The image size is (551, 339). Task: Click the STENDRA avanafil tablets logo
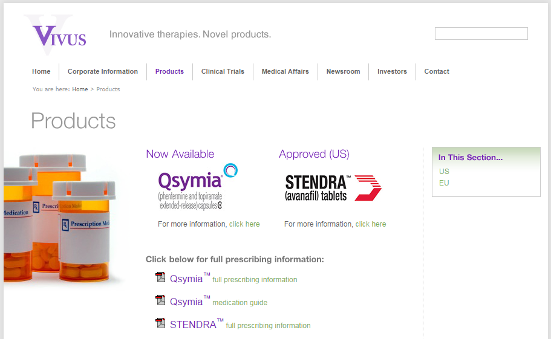333,188
